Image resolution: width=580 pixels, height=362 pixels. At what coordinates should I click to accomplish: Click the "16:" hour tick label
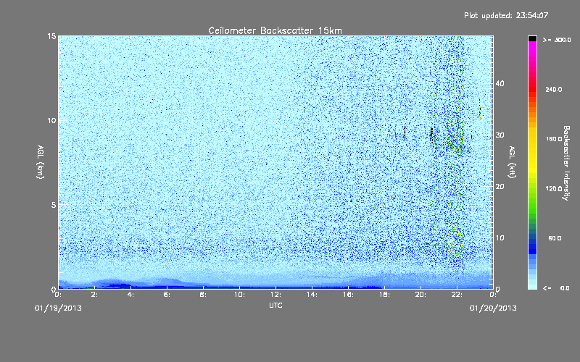pos(348,295)
